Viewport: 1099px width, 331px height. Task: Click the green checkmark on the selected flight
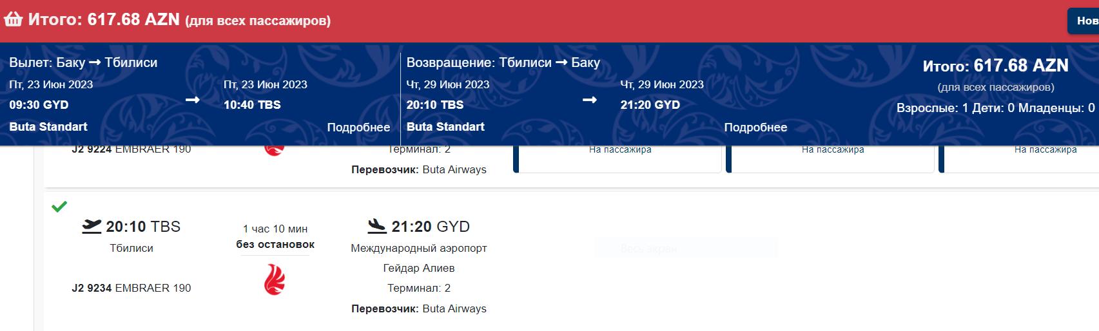coord(59,207)
